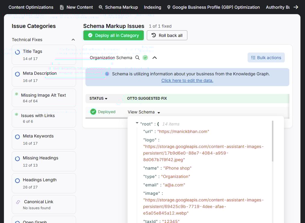Click the name value iPhone shop
305x223 pixels.
(177, 168)
